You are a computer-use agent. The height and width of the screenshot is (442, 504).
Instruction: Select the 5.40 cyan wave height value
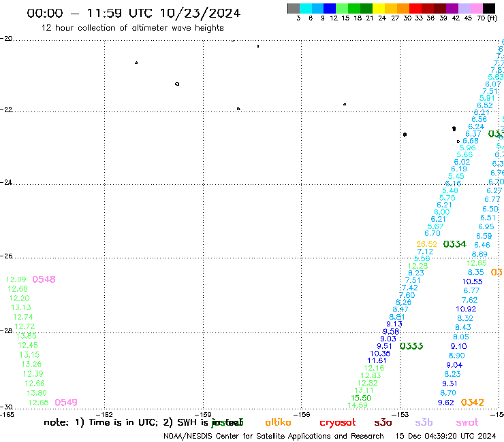(x=450, y=190)
